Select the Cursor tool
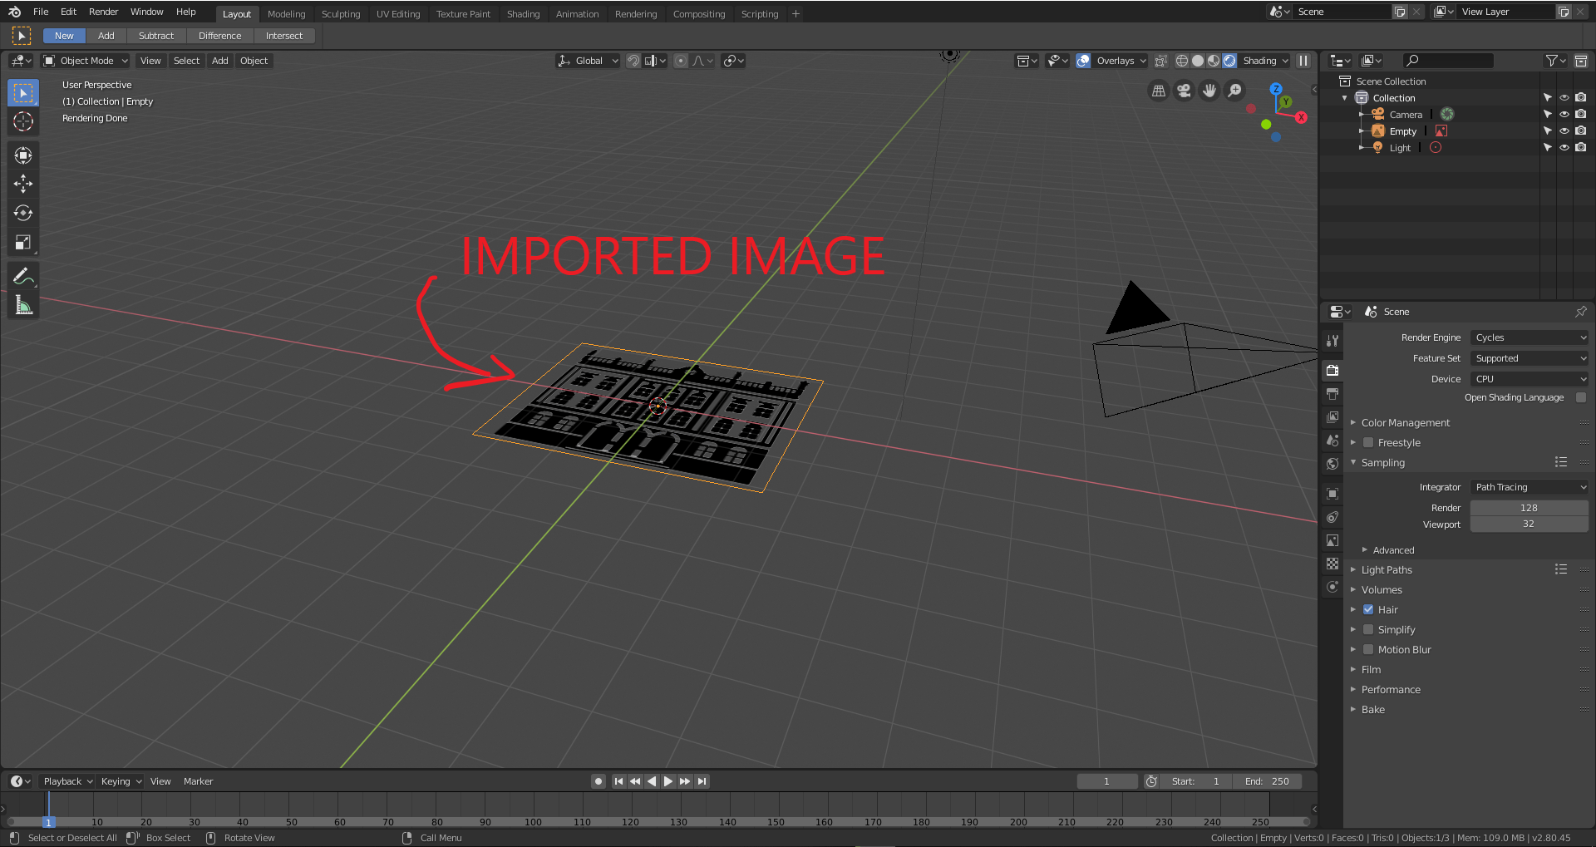The width and height of the screenshot is (1596, 847). (22, 121)
